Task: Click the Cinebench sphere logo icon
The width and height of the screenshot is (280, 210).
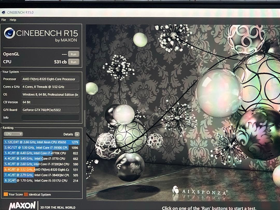Action: tap(9, 33)
